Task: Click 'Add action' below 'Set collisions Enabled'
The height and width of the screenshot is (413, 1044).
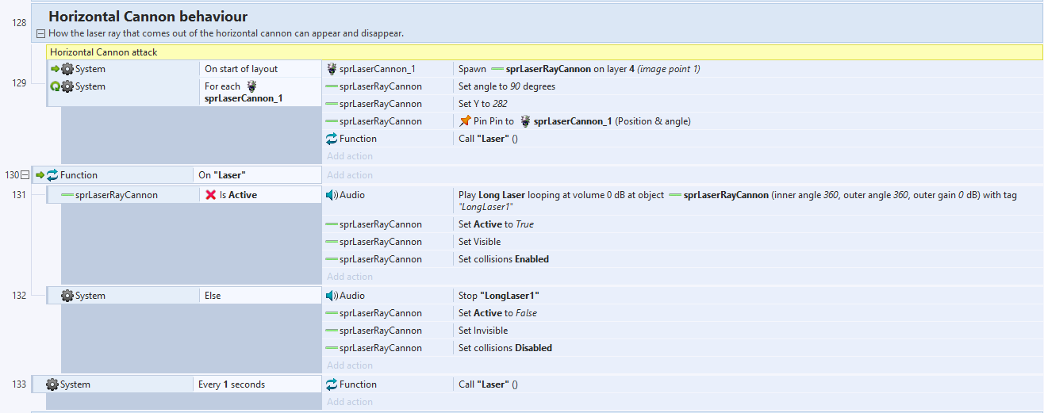Action: [x=350, y=277]
